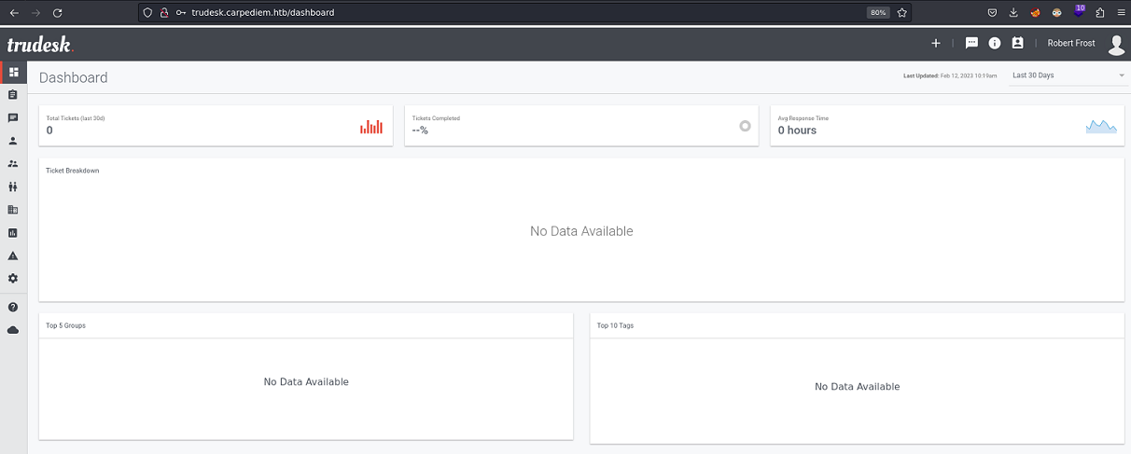
Task: Click the browser URL address field
Action: [513, 13]
